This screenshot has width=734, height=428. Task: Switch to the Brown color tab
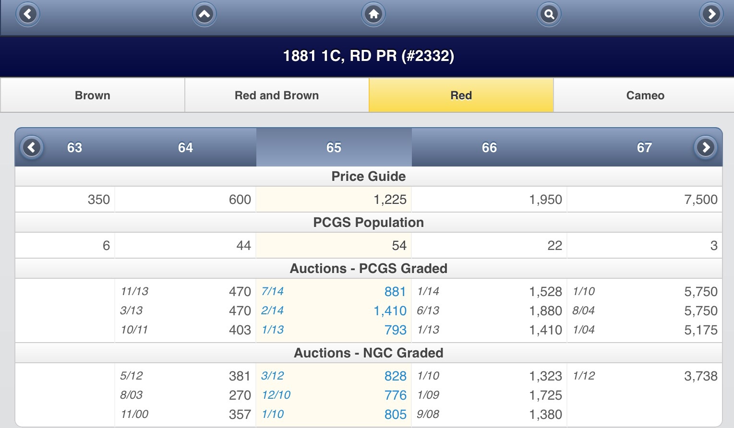(x=93, y=95)
